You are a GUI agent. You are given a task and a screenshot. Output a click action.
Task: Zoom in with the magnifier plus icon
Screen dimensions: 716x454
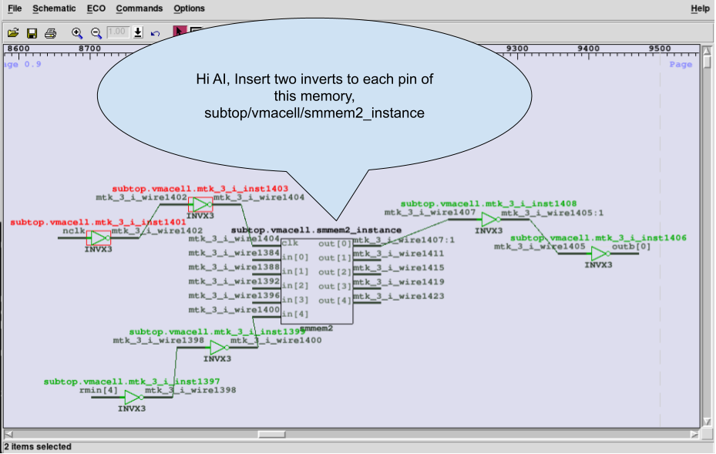(77, 33)
